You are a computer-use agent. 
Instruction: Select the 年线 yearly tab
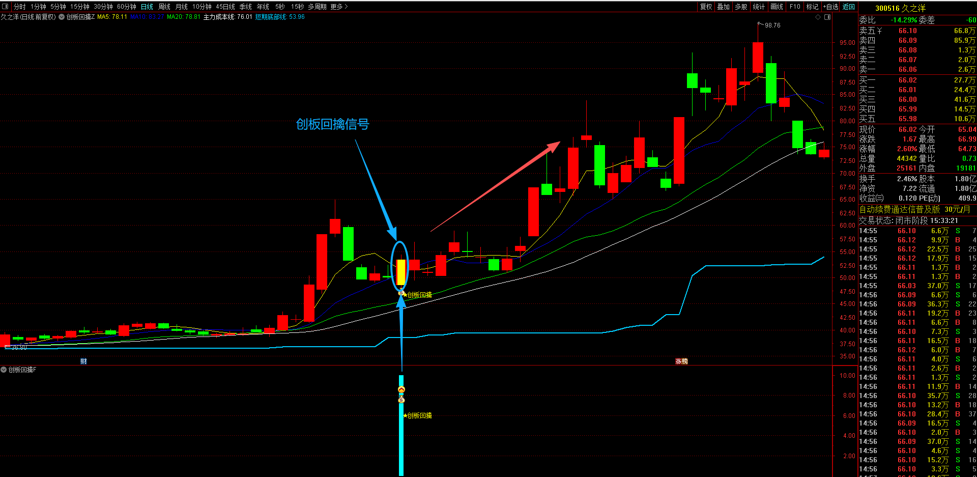click(x=263, y=7)
